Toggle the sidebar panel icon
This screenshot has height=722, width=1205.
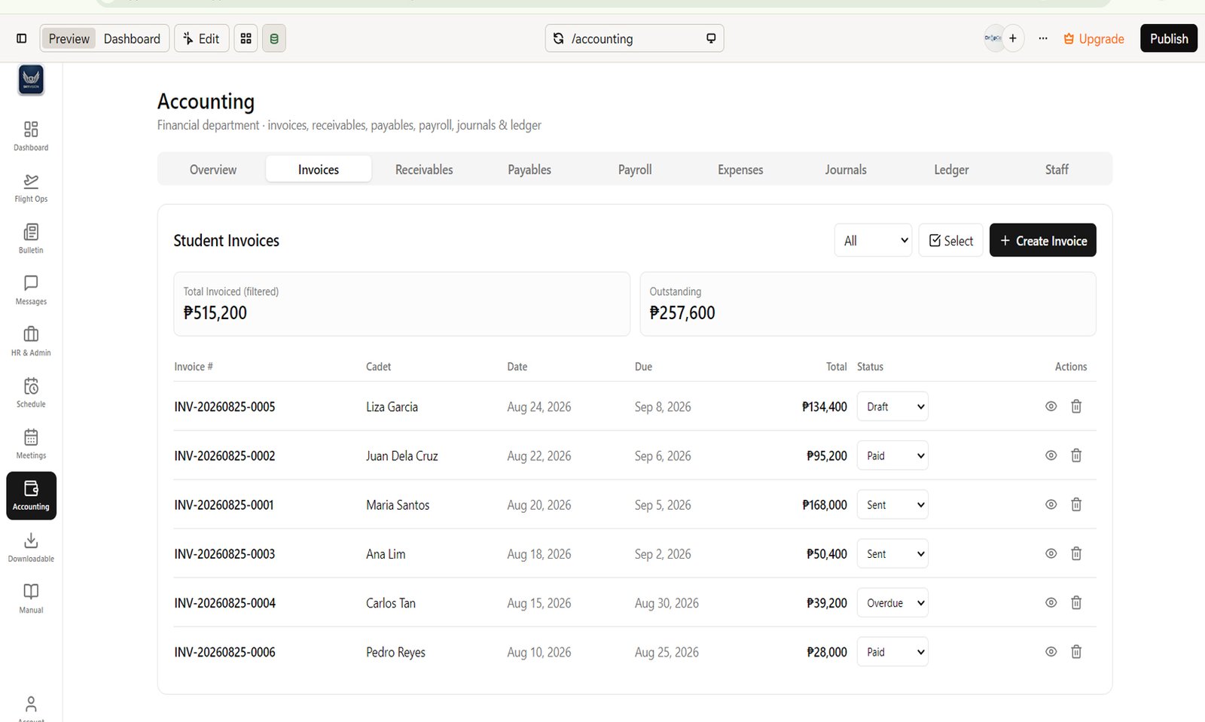click(22, 38)
